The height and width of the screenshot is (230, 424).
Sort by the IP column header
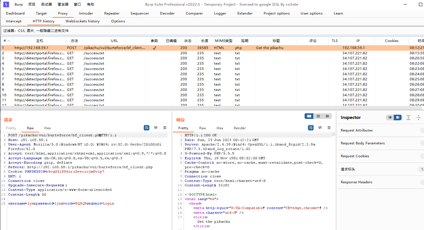pyautogui.click(x=358, y=41)
